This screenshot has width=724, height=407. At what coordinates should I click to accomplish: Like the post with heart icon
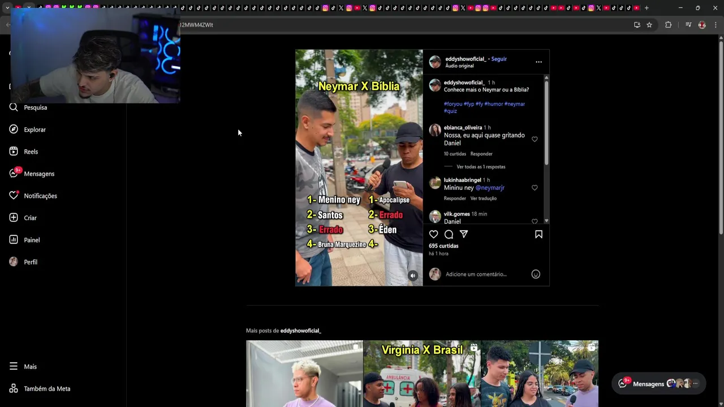click(434, 234)
